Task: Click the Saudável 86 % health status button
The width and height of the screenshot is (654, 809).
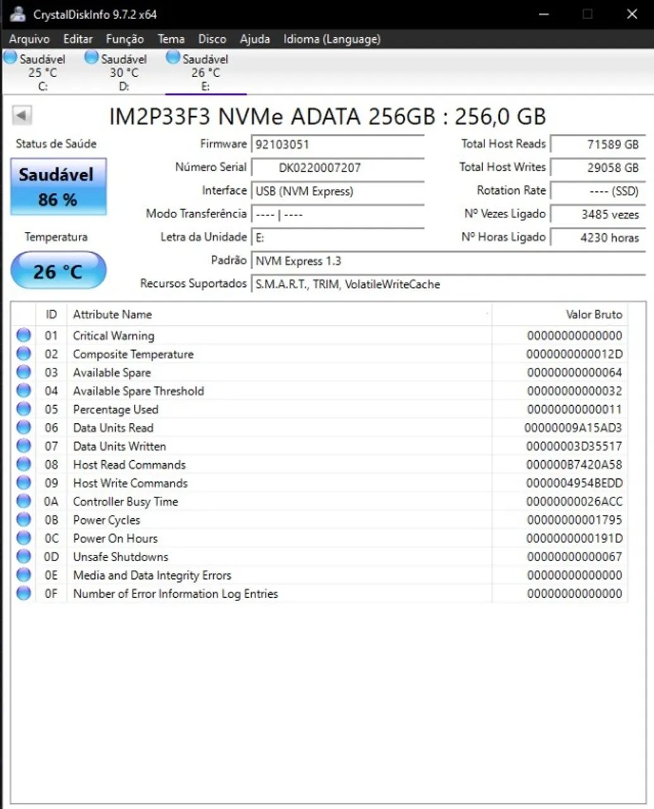Action: point(58,186)
